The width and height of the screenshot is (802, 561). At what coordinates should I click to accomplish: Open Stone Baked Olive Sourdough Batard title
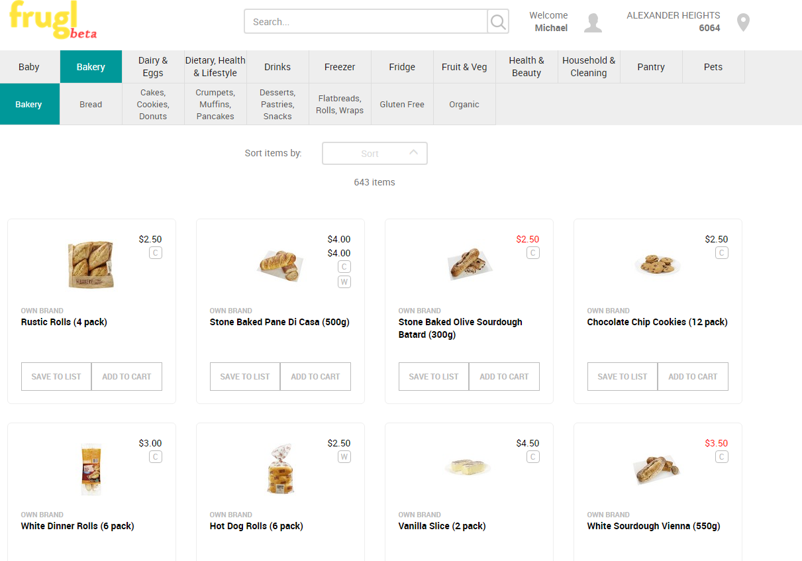(460, 329)
